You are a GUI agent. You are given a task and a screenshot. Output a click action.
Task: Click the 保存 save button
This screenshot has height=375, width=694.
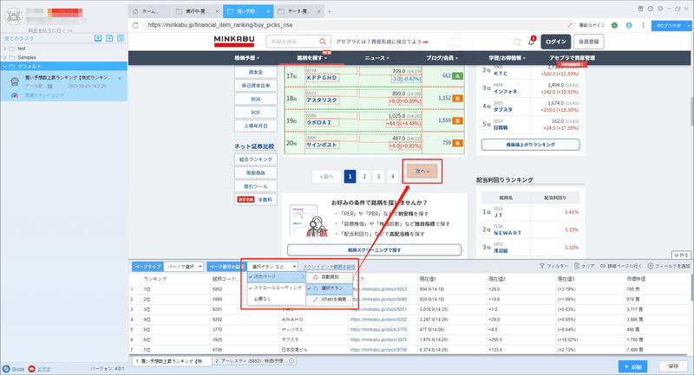pos(673,366)
